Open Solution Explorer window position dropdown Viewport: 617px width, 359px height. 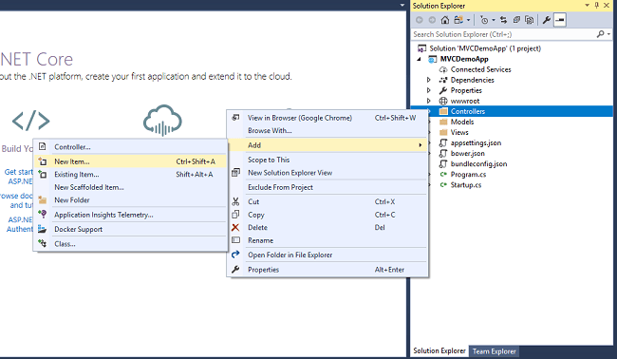pos(587,5)
